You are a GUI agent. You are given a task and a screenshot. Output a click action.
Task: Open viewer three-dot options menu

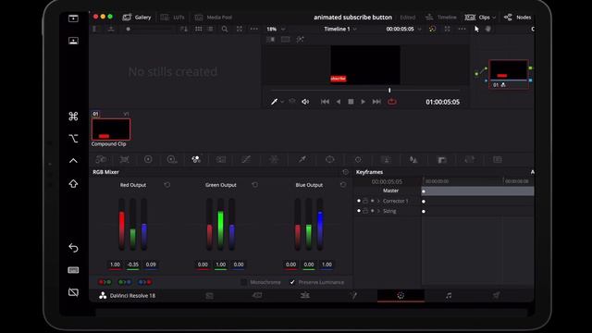[x=462, y=29]
